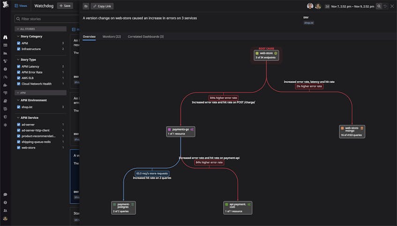
Task: Focus the Filter stories search field
Action: coord(47,19)
